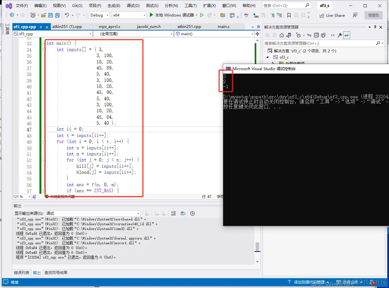Image resolution: width=389 pixels, height=288 pixels.
Task: Click the IntelliCode icon next to the zoom level
Action: (34, 197)
